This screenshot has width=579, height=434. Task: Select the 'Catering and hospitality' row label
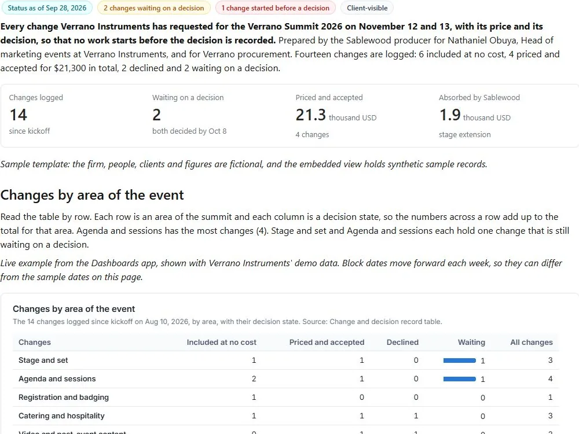61,415
